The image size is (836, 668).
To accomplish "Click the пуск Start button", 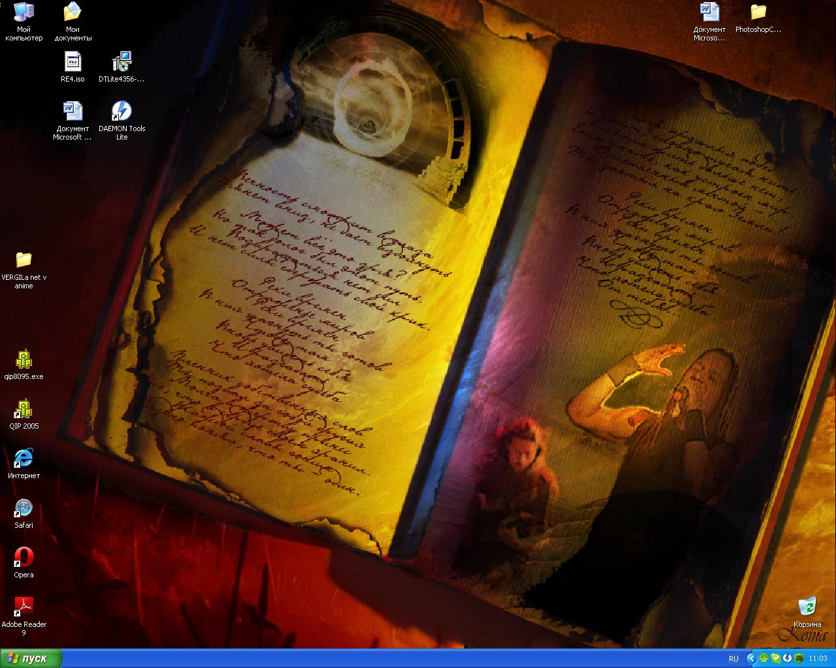I will coord(31,658).
